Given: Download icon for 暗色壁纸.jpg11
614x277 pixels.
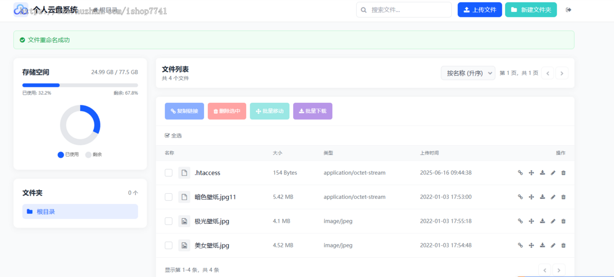Looking at the screenshot, I should [x=542, y=197].
